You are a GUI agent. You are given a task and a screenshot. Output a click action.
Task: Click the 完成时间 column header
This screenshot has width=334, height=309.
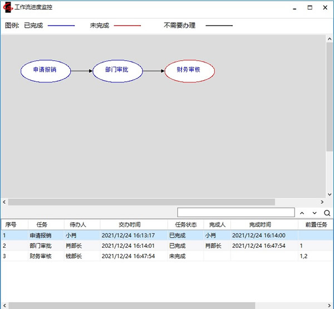260,224
